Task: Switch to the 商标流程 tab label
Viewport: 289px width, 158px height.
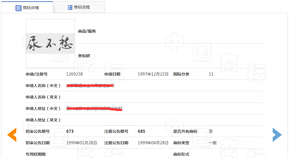Action: click(82, 7)
